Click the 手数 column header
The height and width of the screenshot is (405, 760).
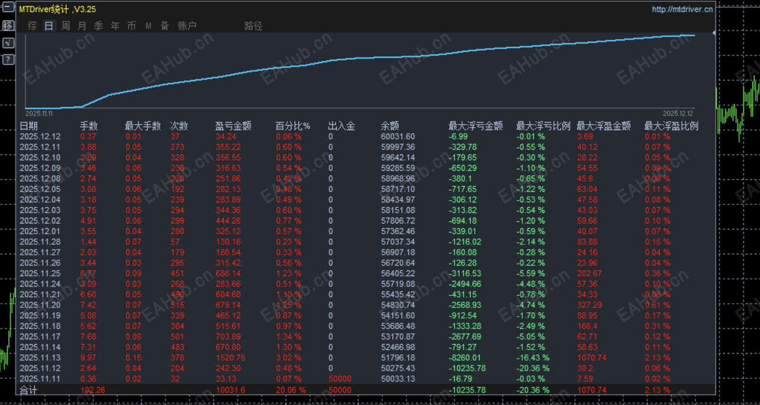(89, 126)
